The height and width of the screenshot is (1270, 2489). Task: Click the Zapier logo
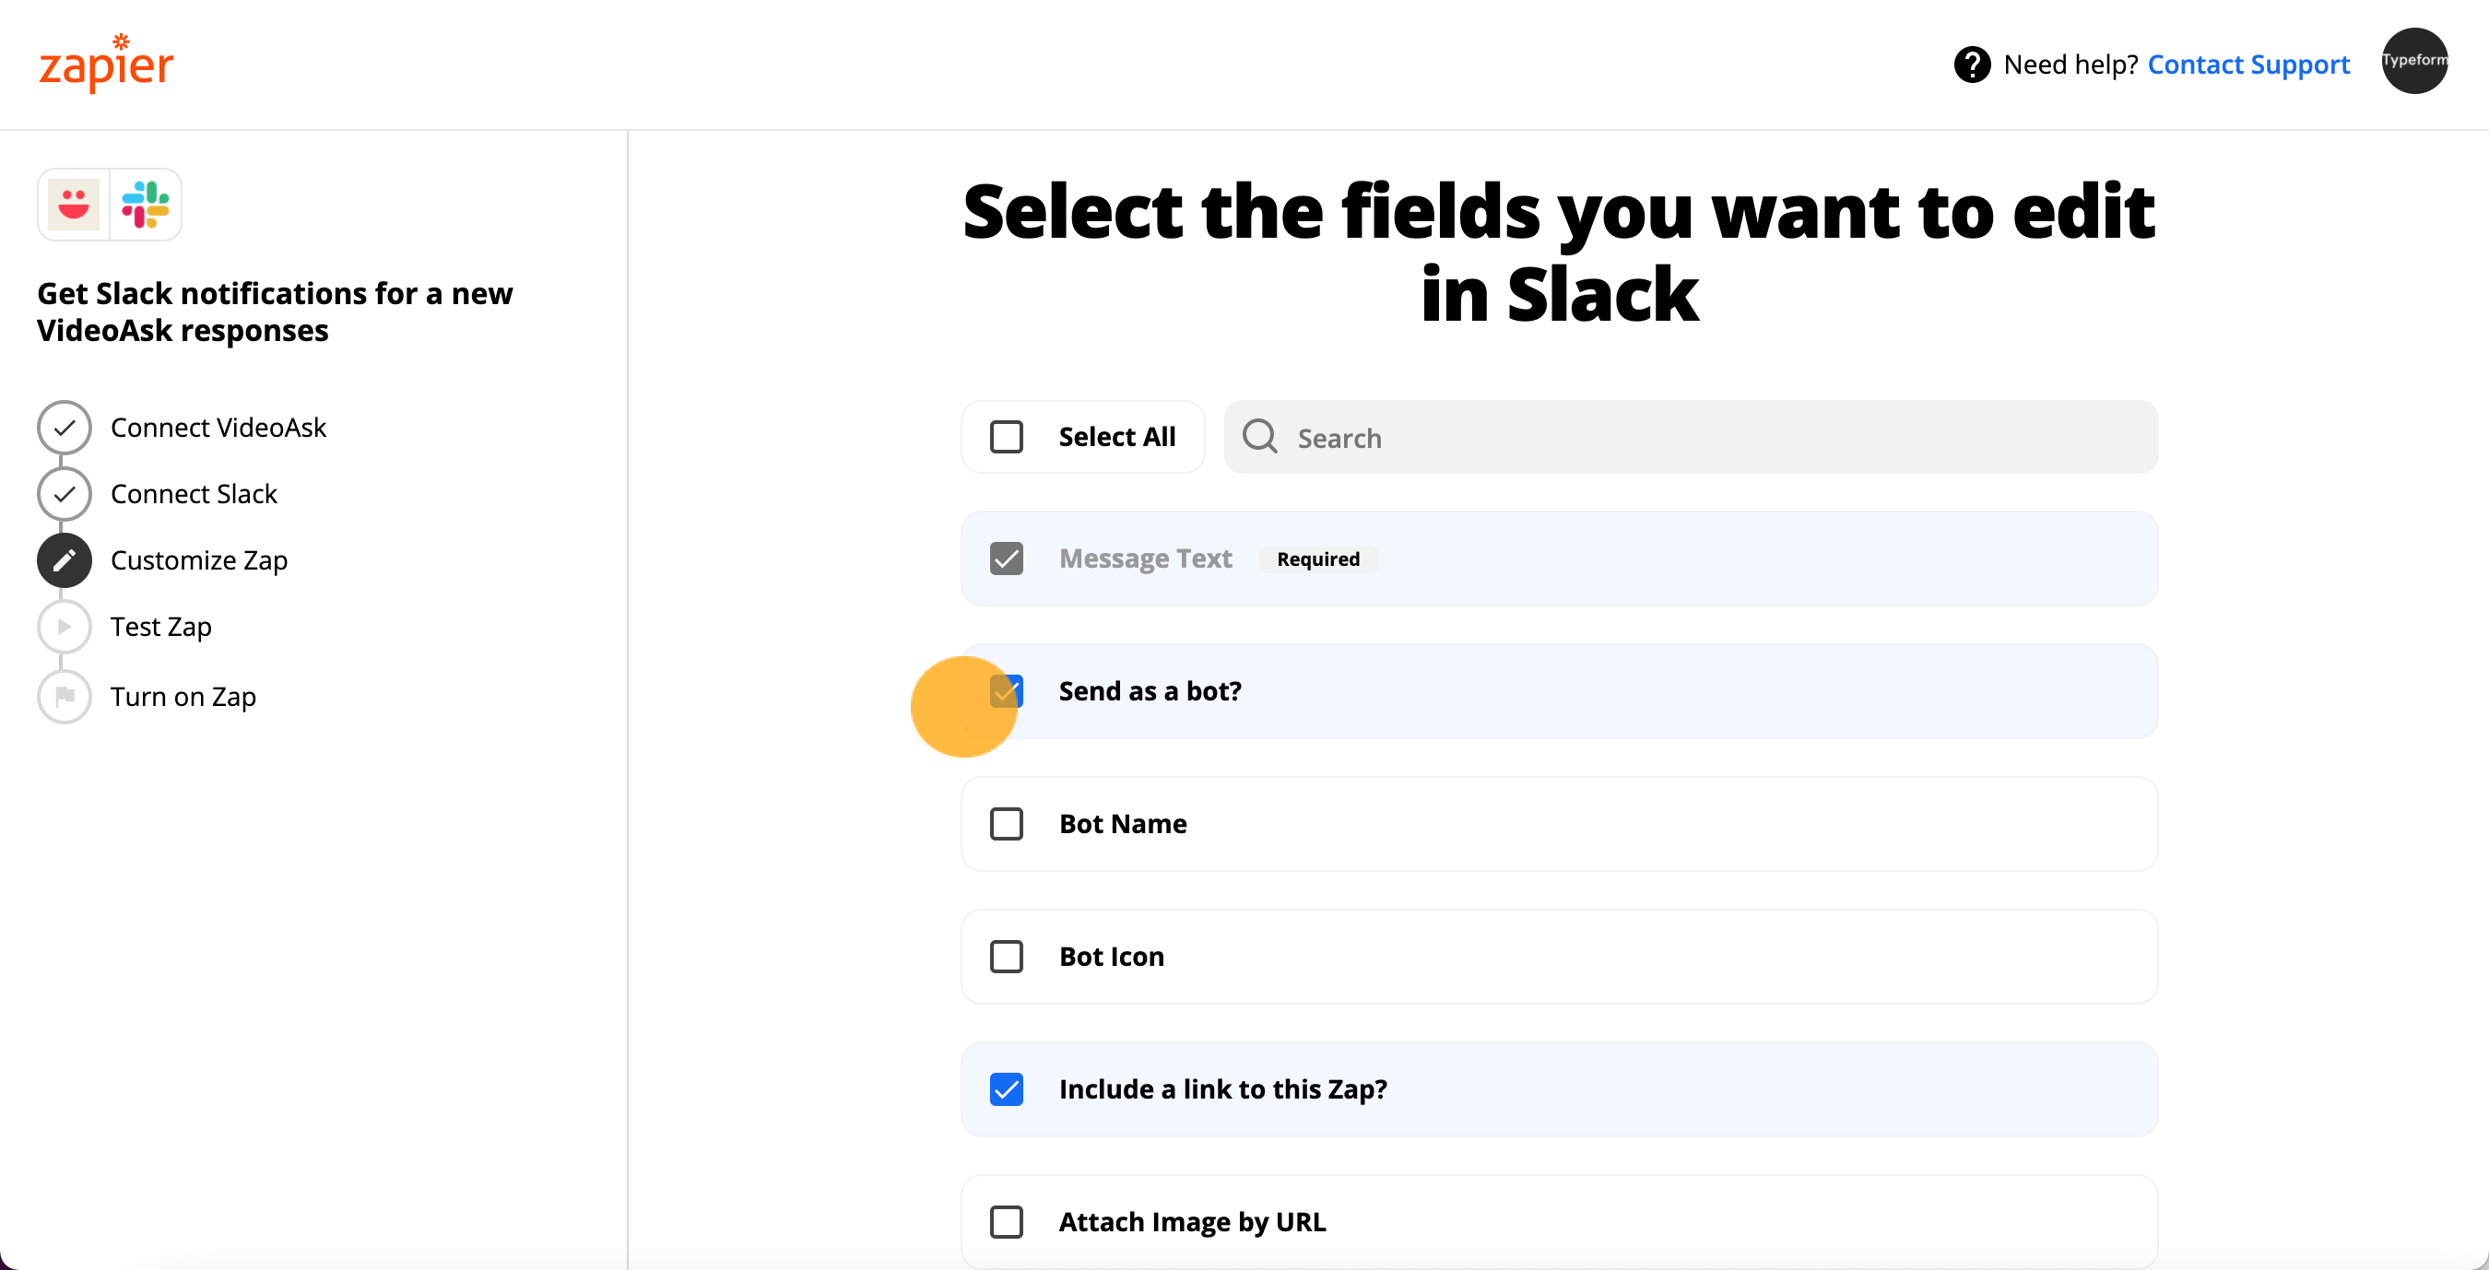click(x=106, y=64)
